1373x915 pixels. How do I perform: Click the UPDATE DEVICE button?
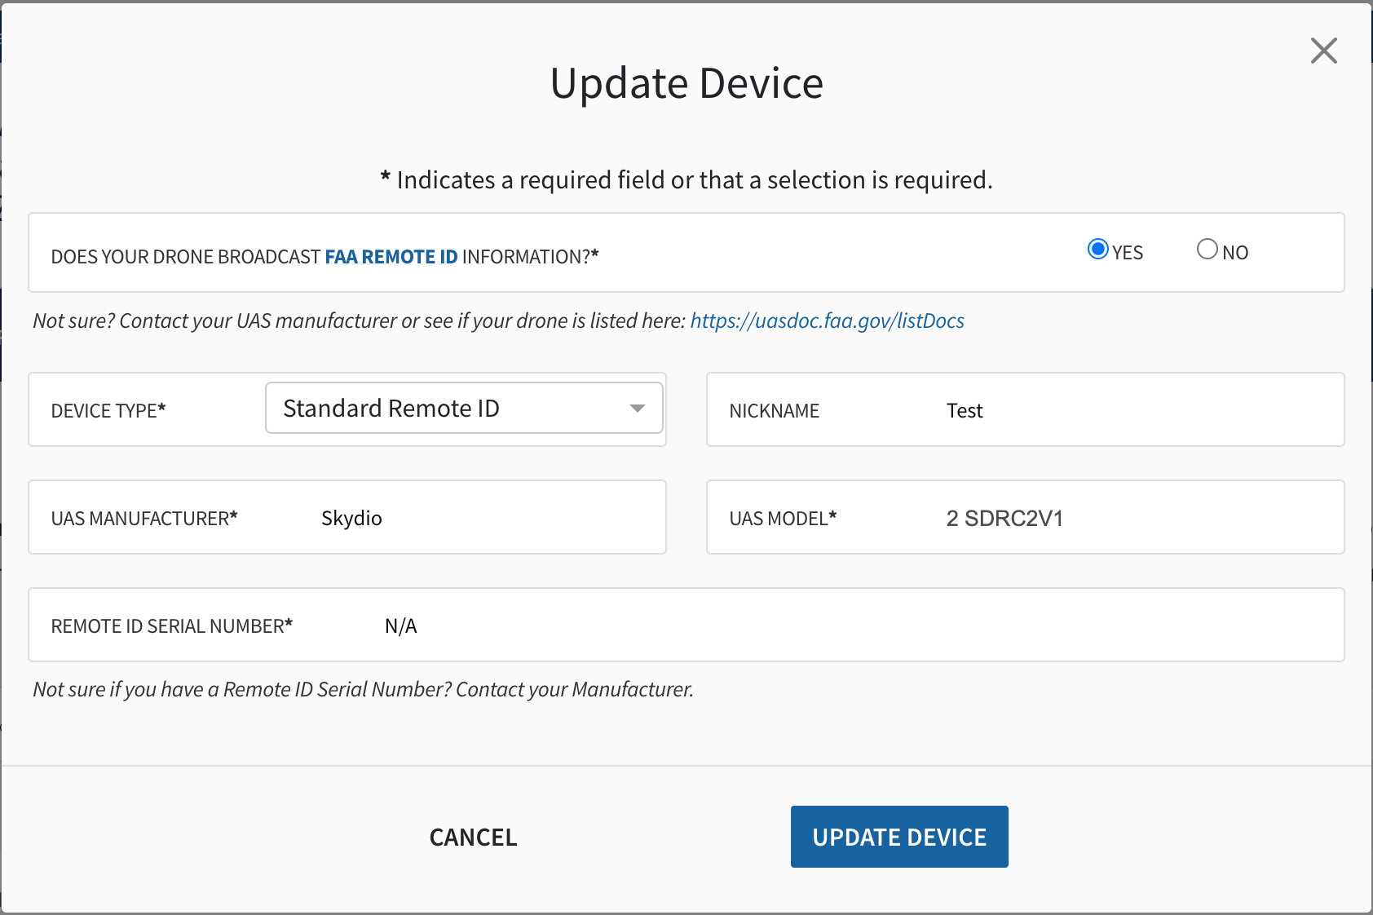(x=899, y=837)
